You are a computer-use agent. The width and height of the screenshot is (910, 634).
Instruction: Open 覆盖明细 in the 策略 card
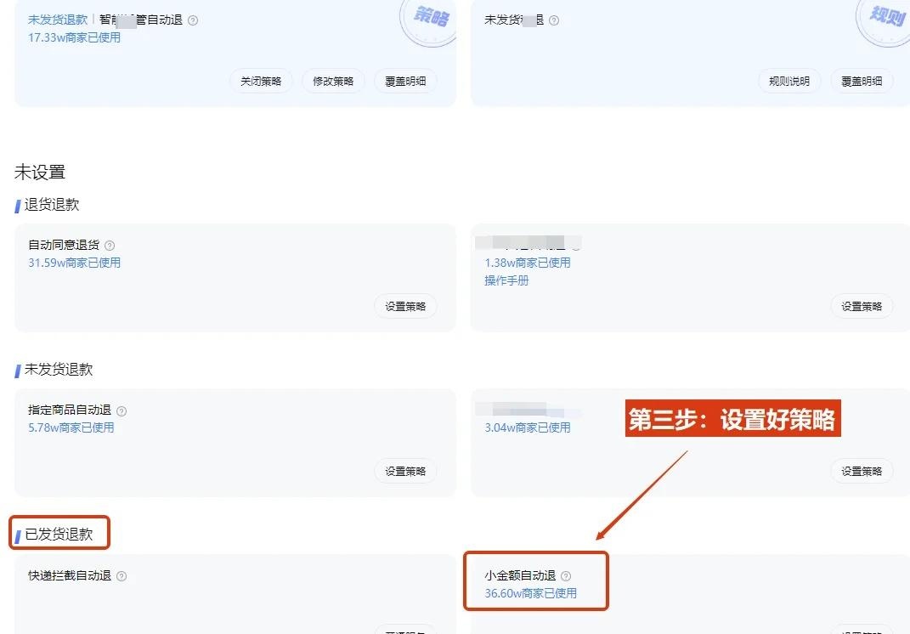pyautogui.click(x=405, y=82)
